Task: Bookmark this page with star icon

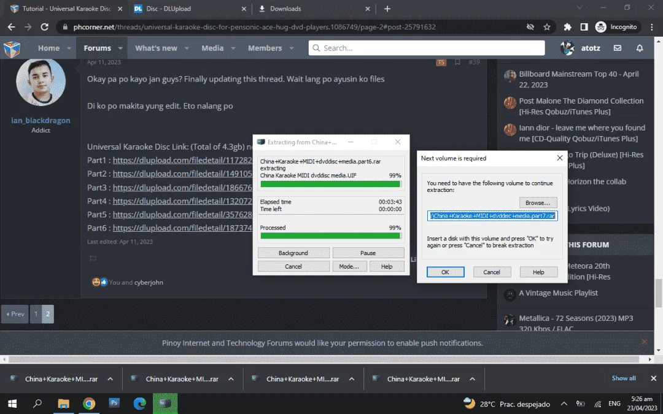Action: [x=547, y=26]
